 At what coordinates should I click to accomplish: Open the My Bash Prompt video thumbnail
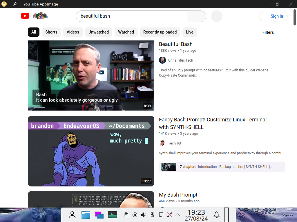pos(91,199)
